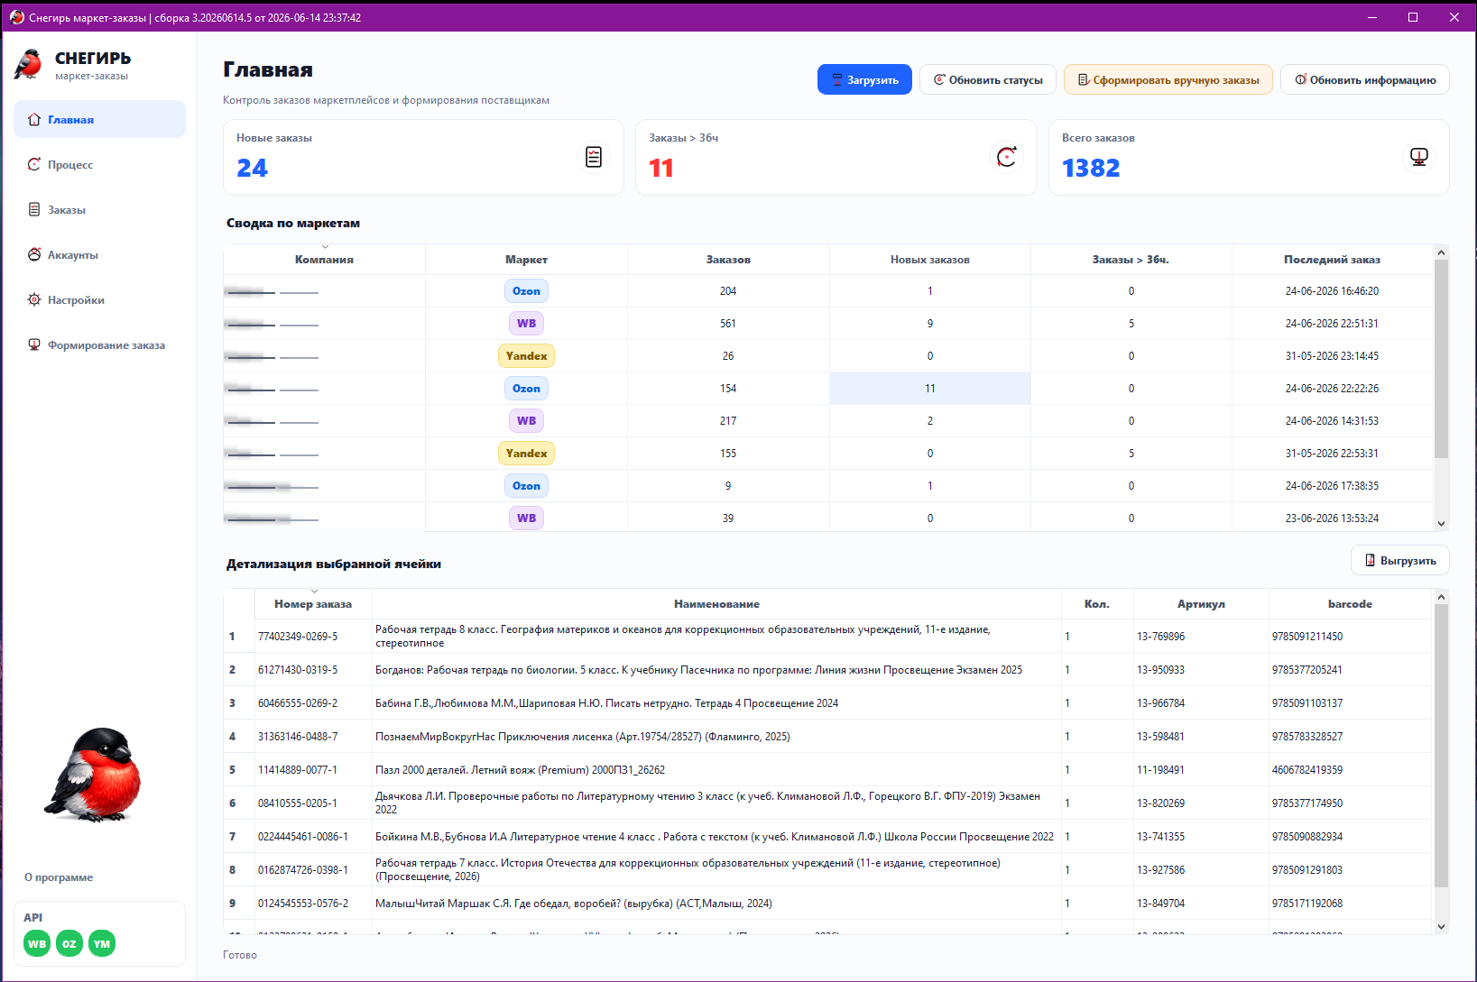Select the last order cell 31-05-2026 23:14:45
The image size is (1477, 982).
[1332, 356]
